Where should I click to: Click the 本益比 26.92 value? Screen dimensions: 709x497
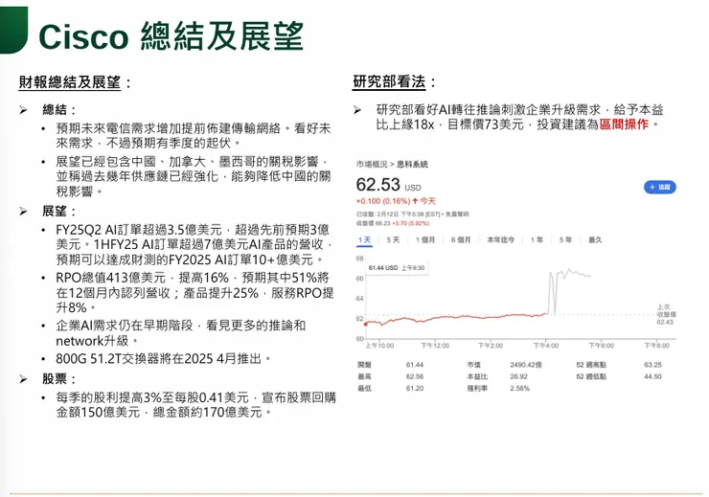tap(518, 376)
